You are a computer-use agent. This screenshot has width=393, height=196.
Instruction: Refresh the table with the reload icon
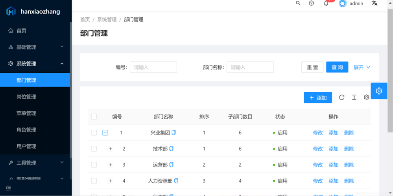click(341, 97)
